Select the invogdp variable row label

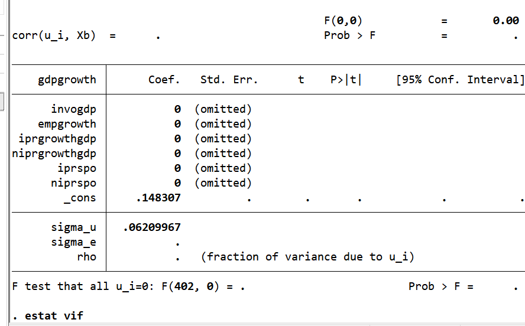click(73, 109)
